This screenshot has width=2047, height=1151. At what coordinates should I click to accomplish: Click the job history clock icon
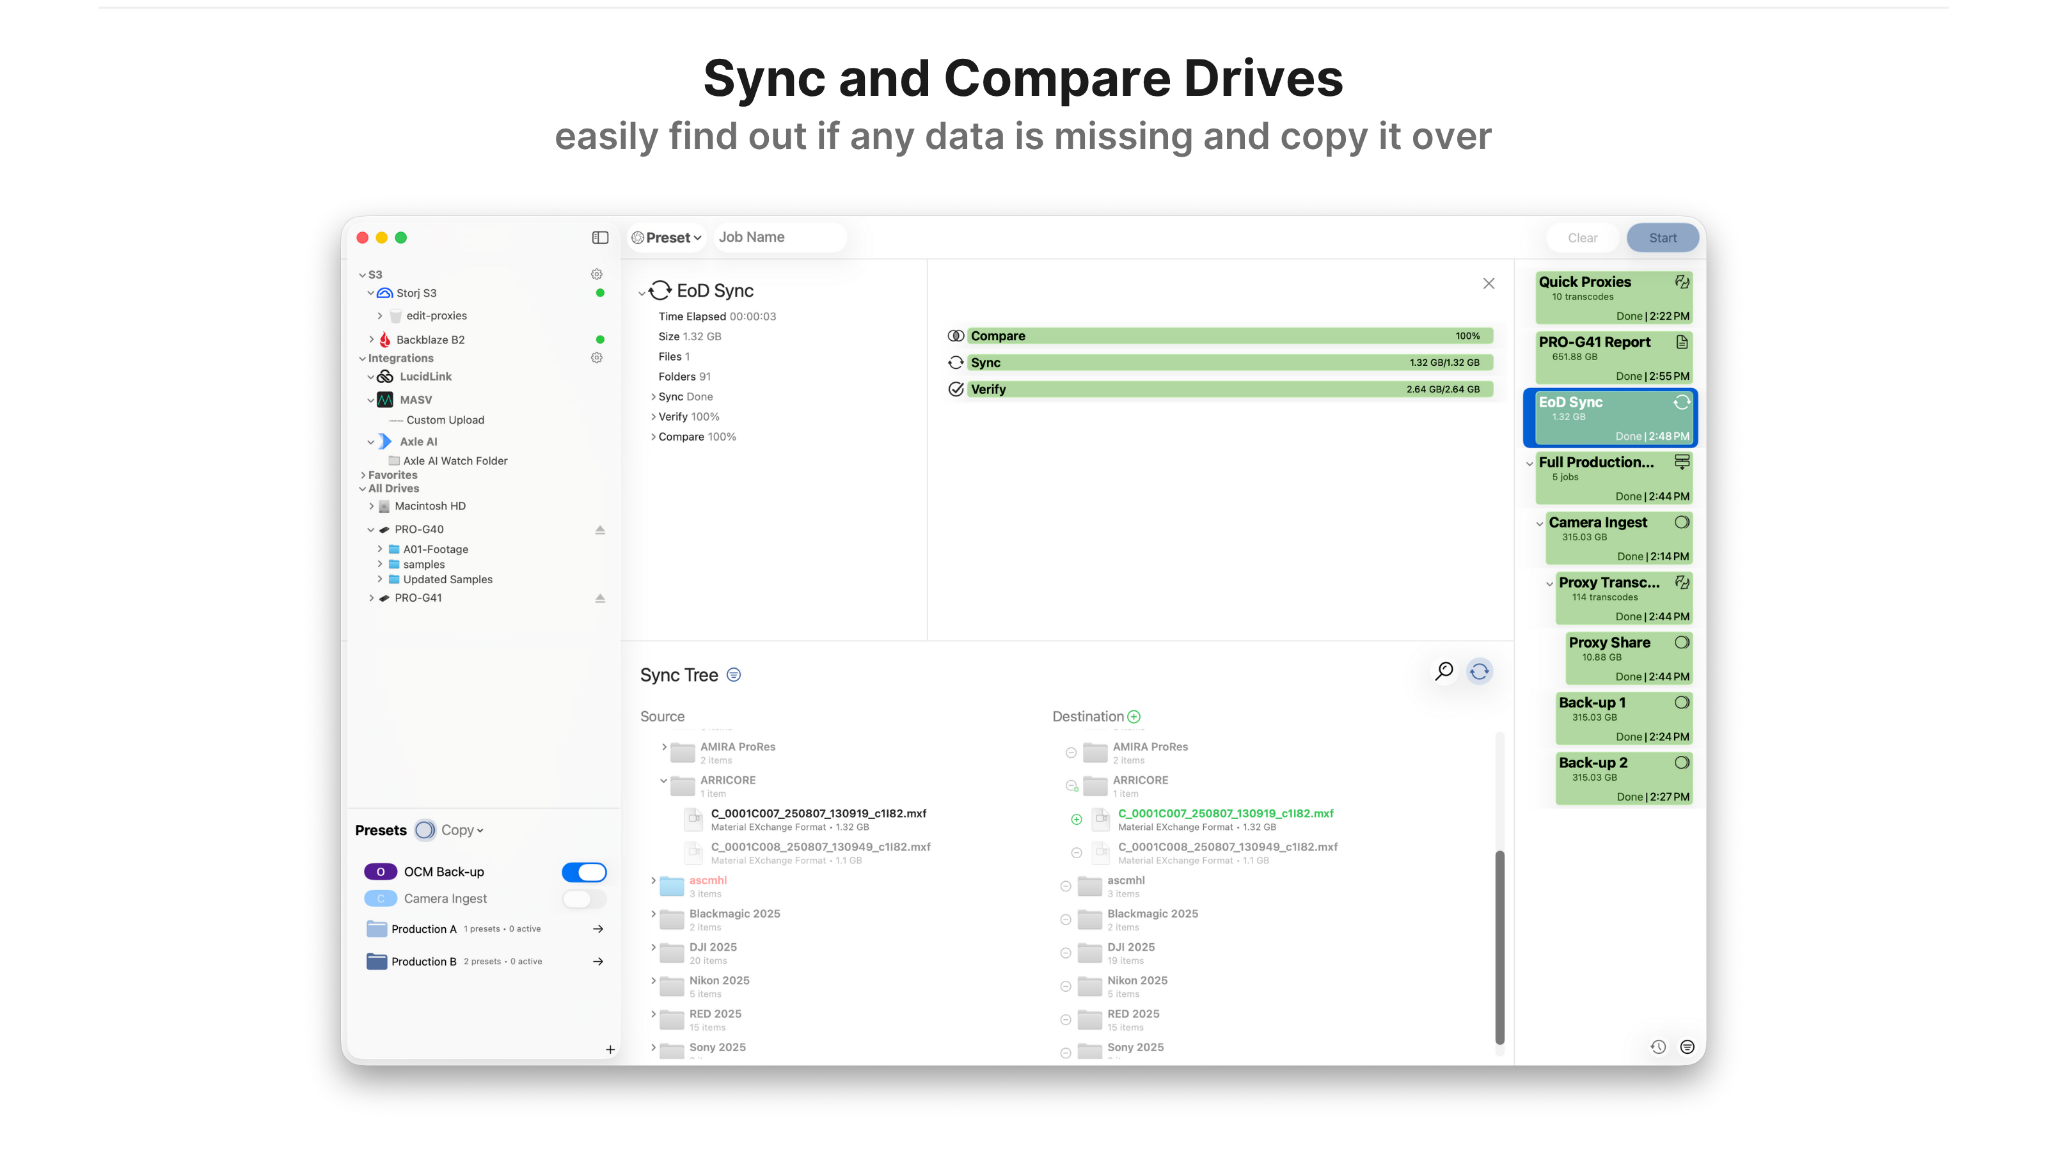(x=1657, y=1047)
